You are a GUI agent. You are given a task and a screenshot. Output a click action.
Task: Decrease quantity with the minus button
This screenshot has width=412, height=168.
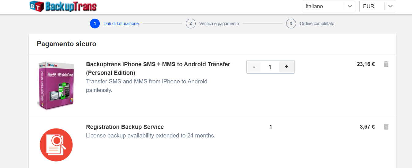tap(254, 67)
